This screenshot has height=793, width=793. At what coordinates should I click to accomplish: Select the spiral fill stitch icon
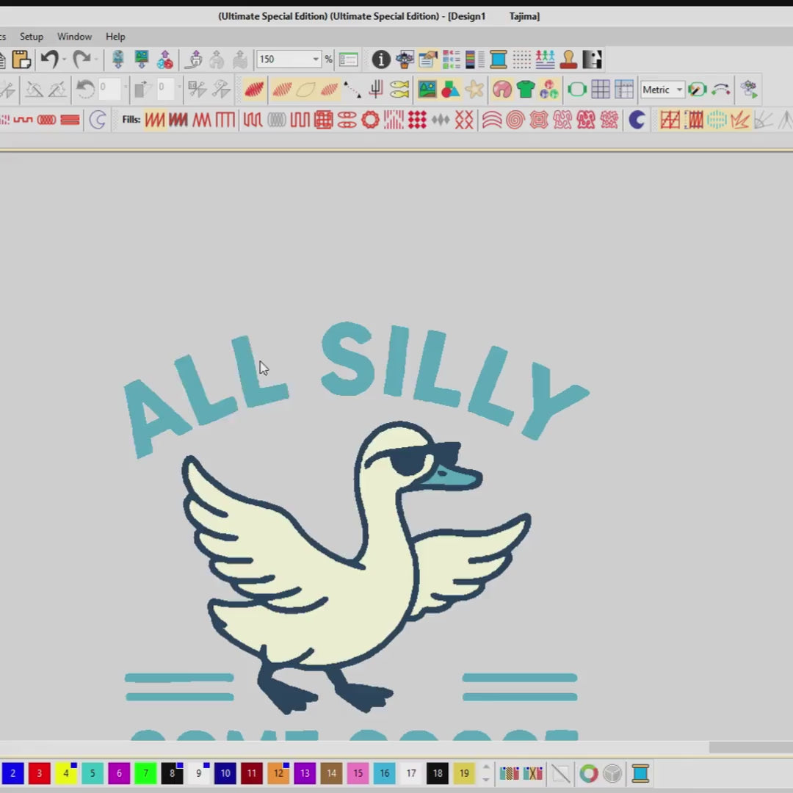tap(515, 120)
